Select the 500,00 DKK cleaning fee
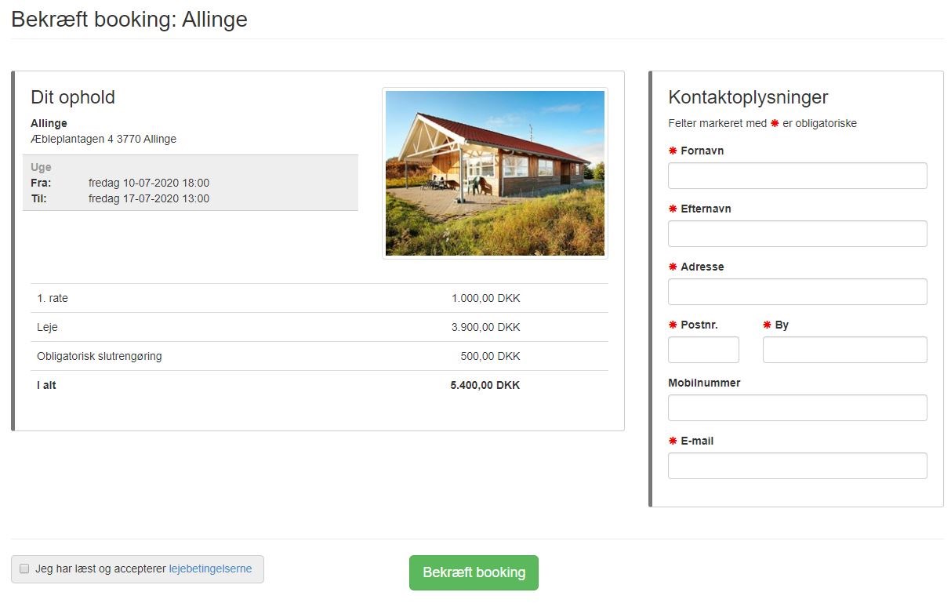The width and height of the screenshot is (951, 603). tap(491, 356)
